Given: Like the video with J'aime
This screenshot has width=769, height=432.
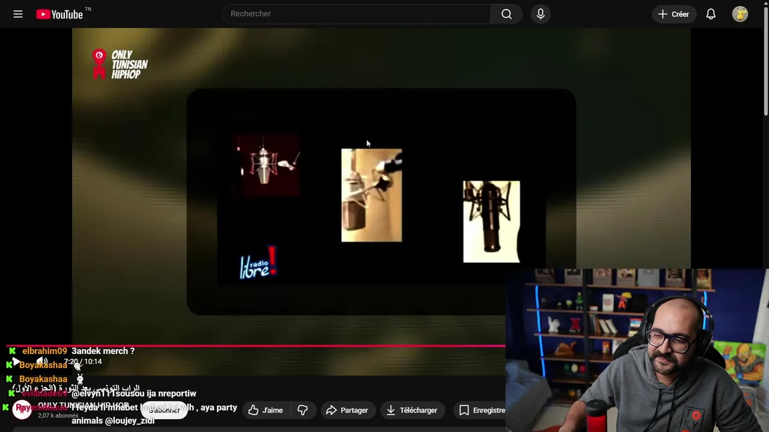Looking at the screenshot, I should point(266,410).
